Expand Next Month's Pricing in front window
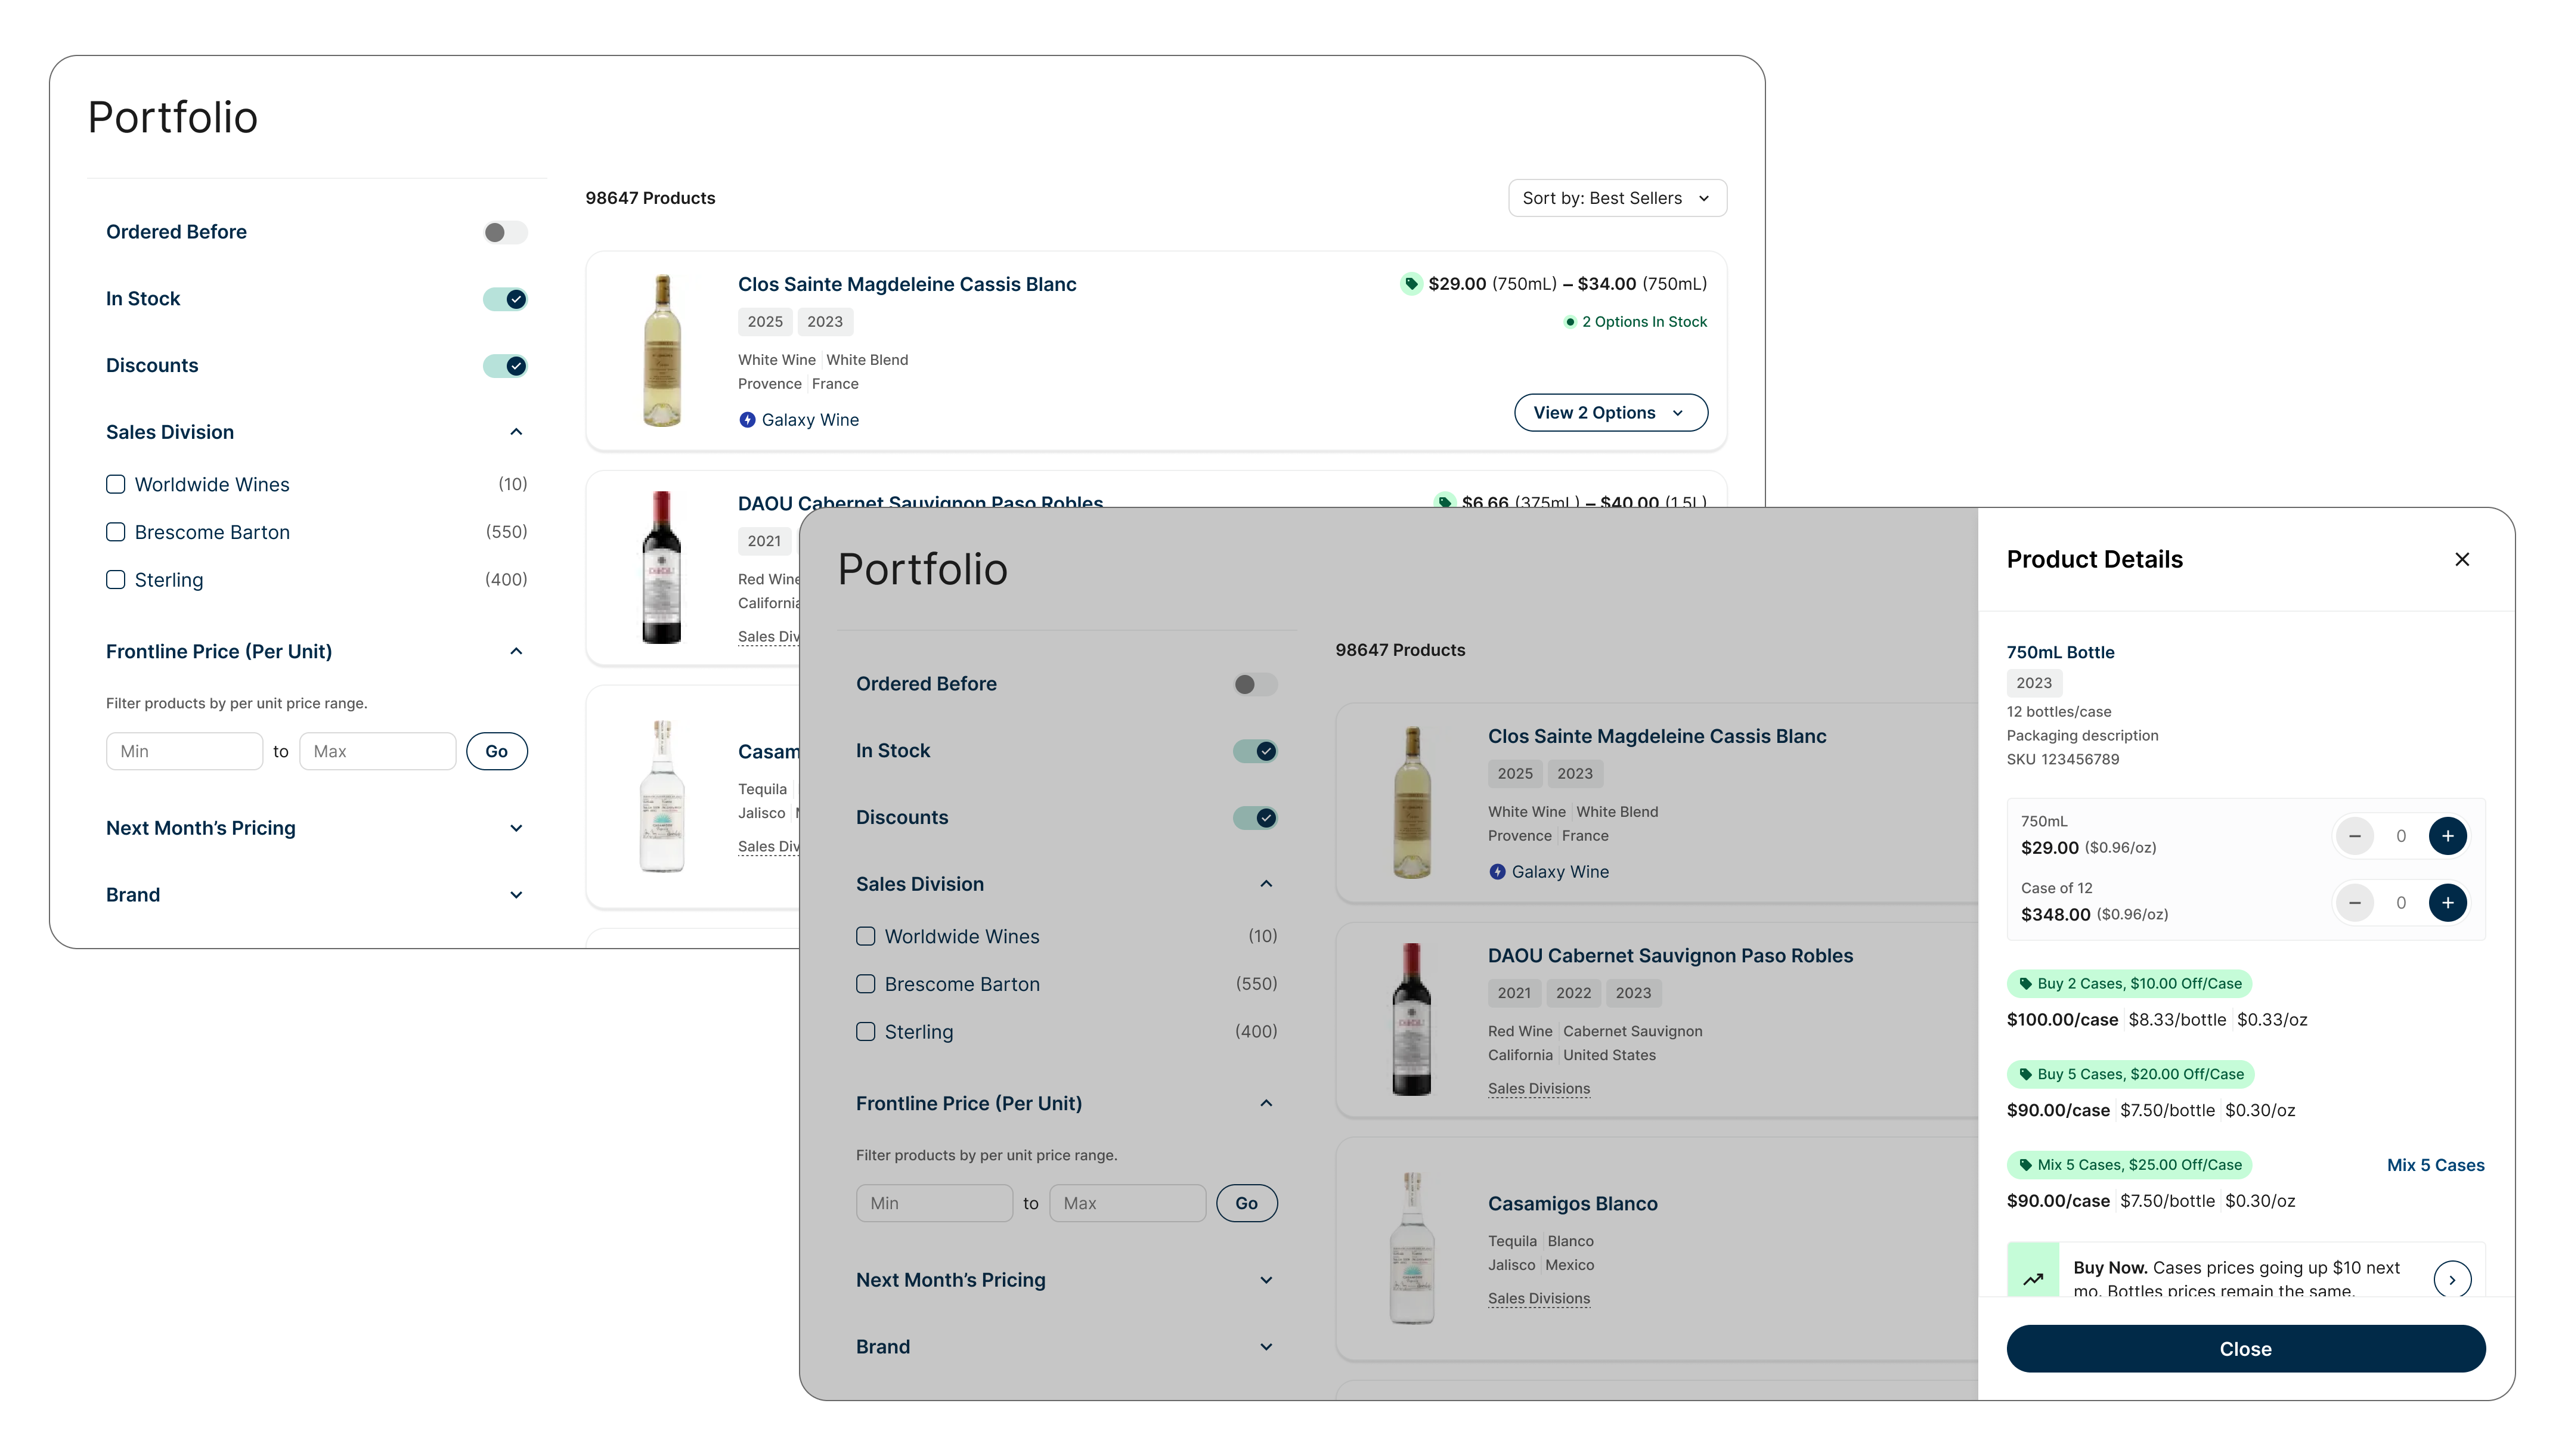 click(1266, 1280)
